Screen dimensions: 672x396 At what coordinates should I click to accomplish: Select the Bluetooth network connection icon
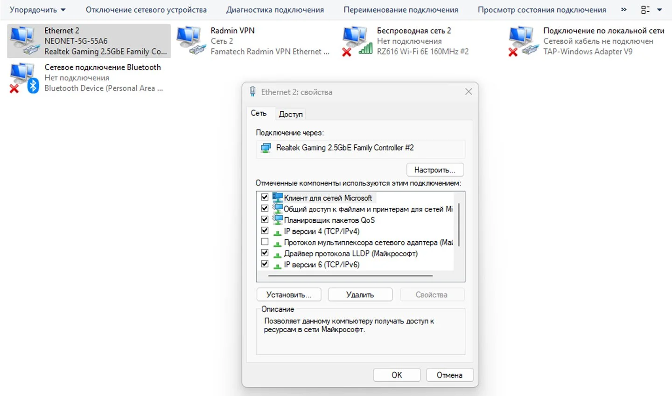pos(24,78)
